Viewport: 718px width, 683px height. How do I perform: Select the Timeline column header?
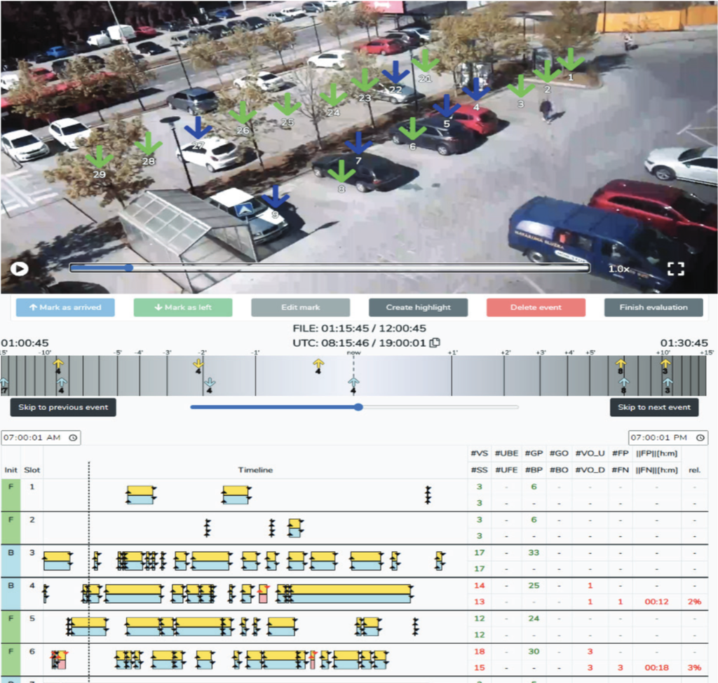[255, 470]
